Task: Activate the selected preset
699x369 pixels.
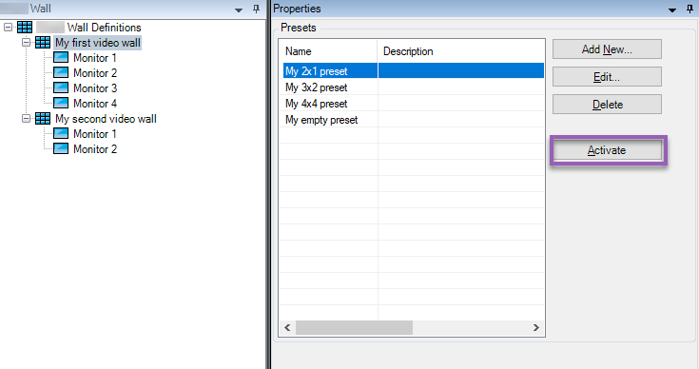Action: click(607, 150)
